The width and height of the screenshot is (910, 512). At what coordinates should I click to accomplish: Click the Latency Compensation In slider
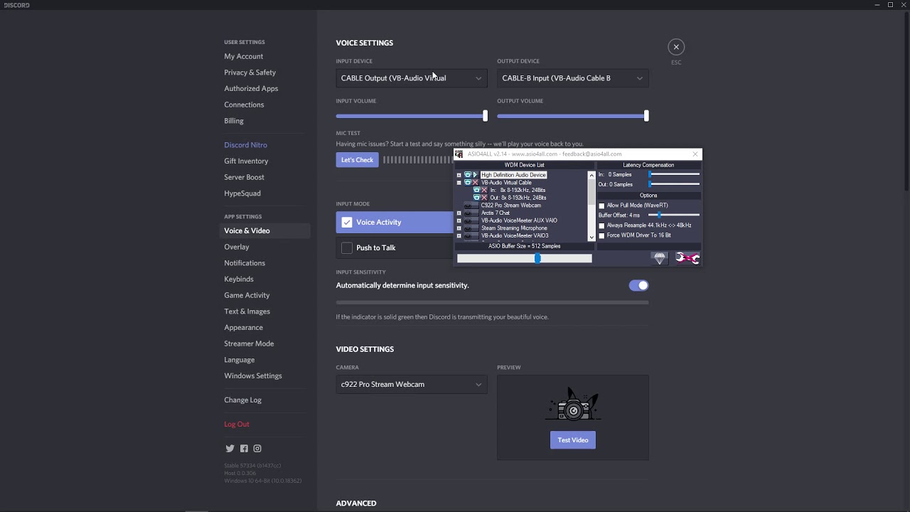(674, 174)
